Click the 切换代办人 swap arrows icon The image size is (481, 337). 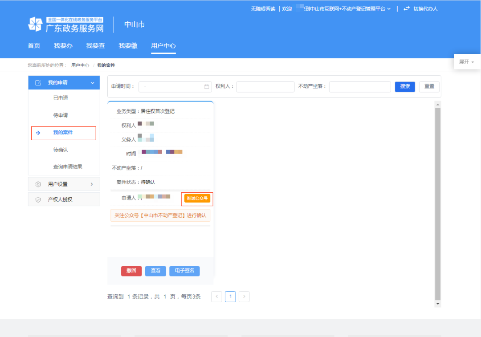[407, 8]
